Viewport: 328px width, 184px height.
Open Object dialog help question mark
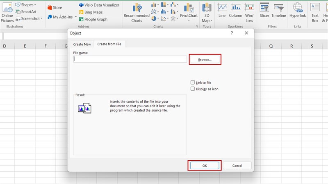232,33
